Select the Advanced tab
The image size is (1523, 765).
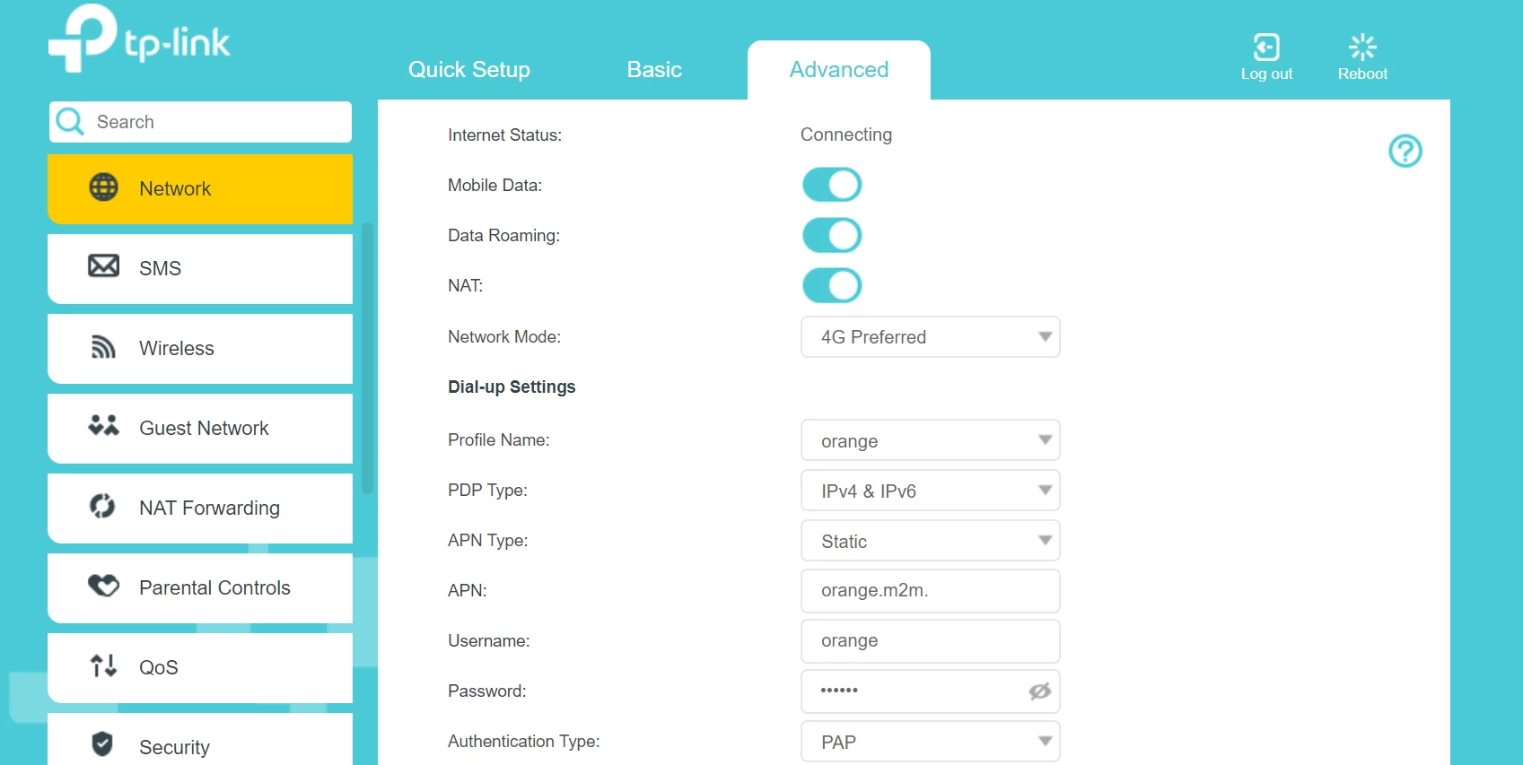click(x=839, y=70)
